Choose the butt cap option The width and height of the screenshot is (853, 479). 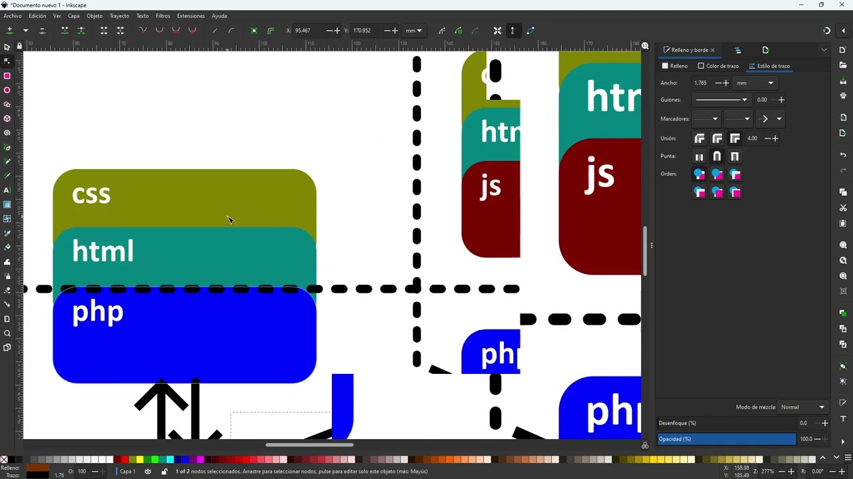pyautogui.click(x=699, y=156)
